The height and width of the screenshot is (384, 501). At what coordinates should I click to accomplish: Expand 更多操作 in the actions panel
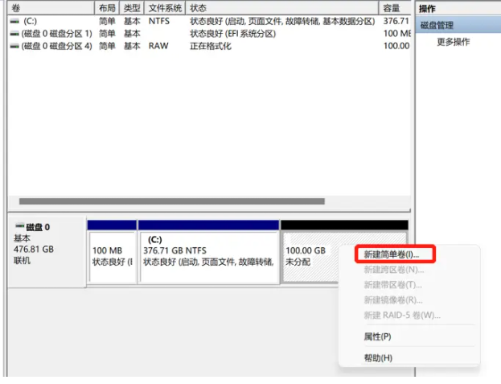(453, 42)
